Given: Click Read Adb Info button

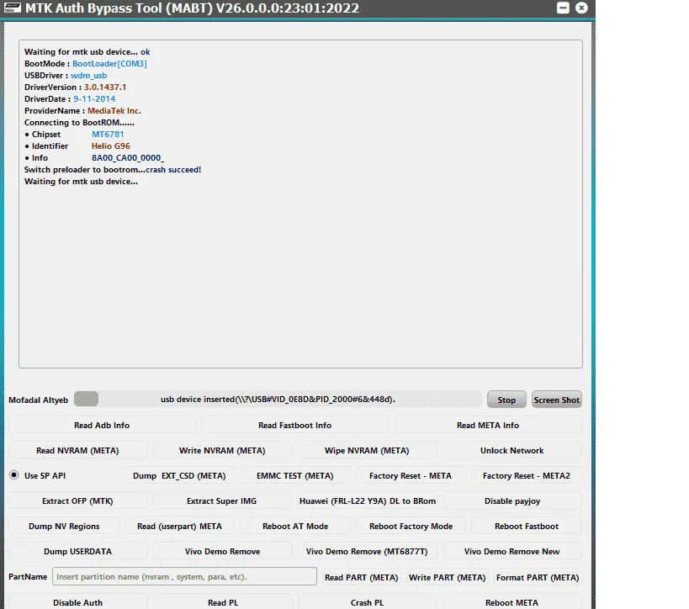Looking at the screenshot, I should point(102,425).
